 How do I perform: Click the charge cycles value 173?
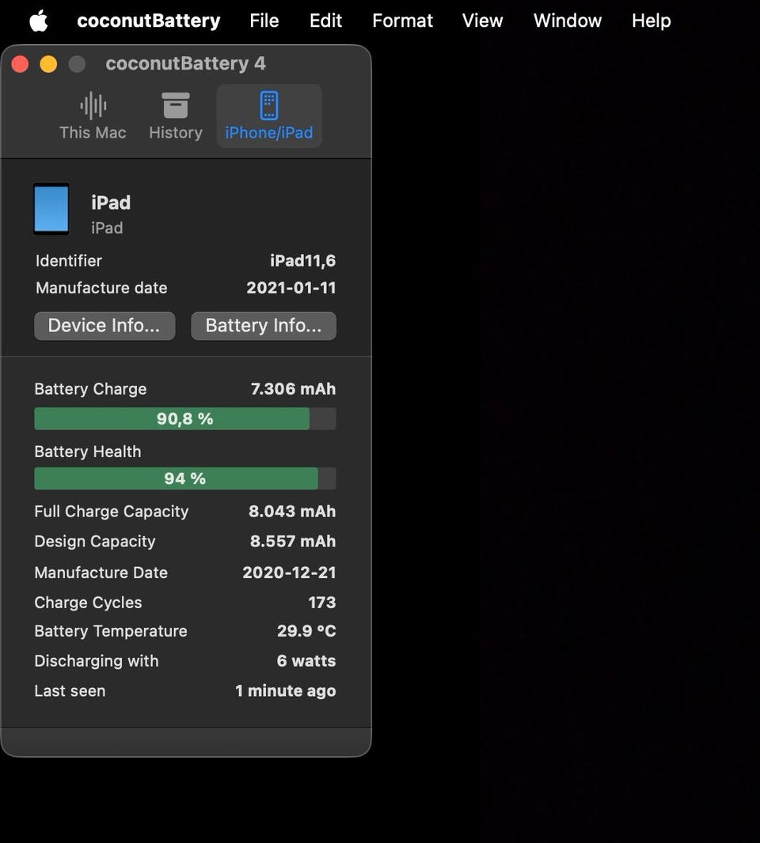[x=322, y=603]
